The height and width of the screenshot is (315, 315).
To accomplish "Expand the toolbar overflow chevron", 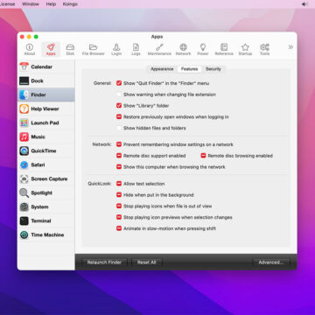I will point(290,47).
